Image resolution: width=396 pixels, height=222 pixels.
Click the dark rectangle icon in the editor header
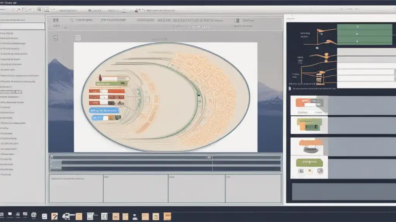[56, 20]
